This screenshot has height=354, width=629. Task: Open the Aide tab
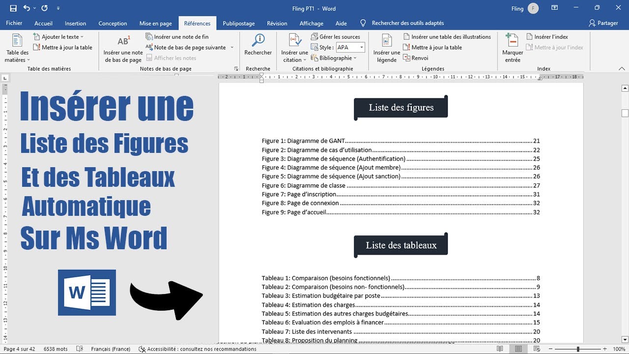[341, 23]
